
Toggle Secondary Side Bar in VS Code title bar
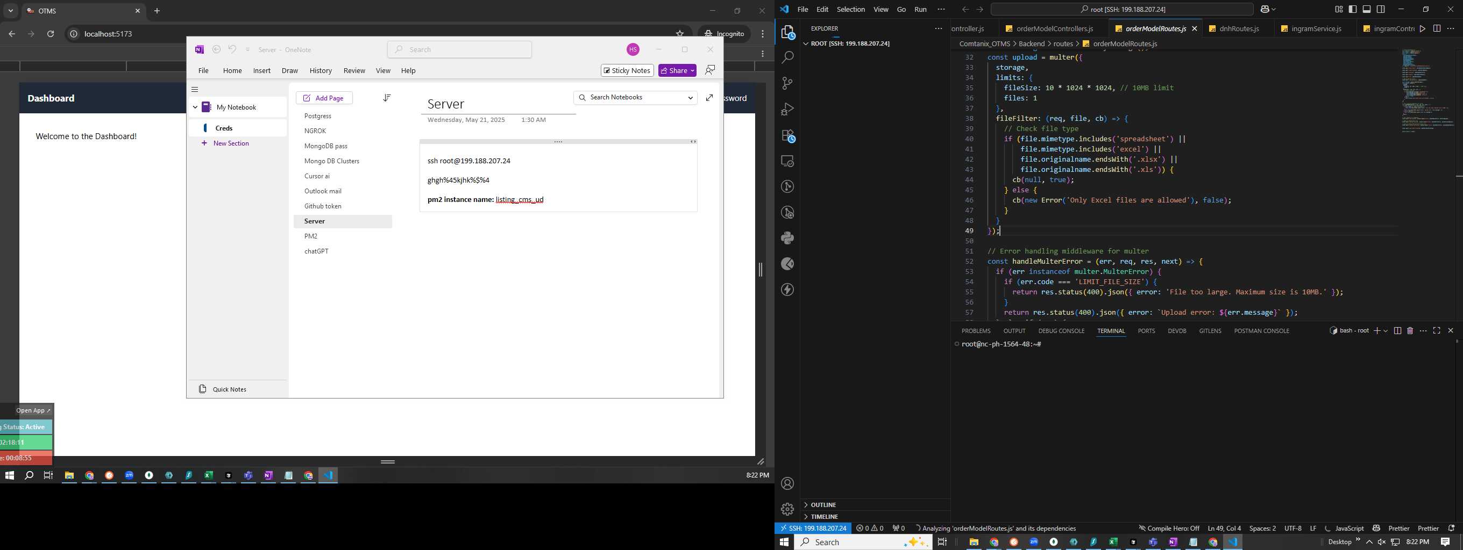tap(1381, 10)
